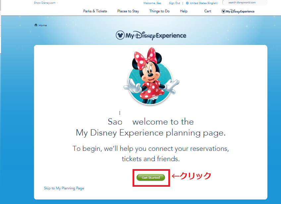Click the Sign Out link
Image resolution: width=281 pixels, height=204 pixels.
click(174, 3)
